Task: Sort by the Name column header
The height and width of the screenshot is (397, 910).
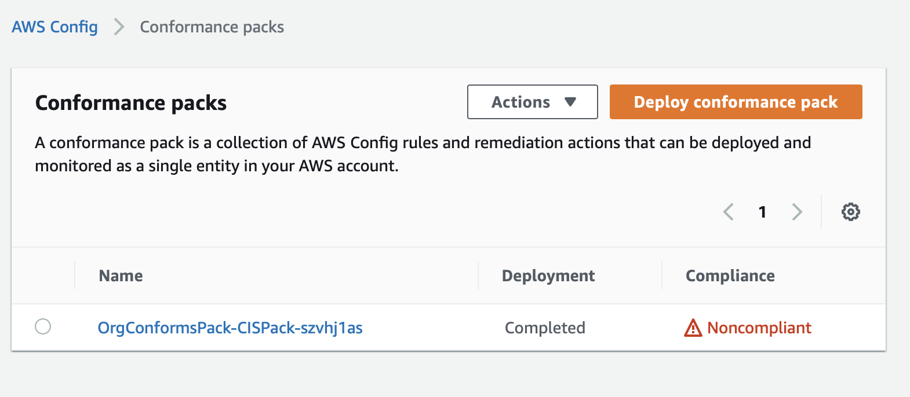Action: tap(121, 276)
